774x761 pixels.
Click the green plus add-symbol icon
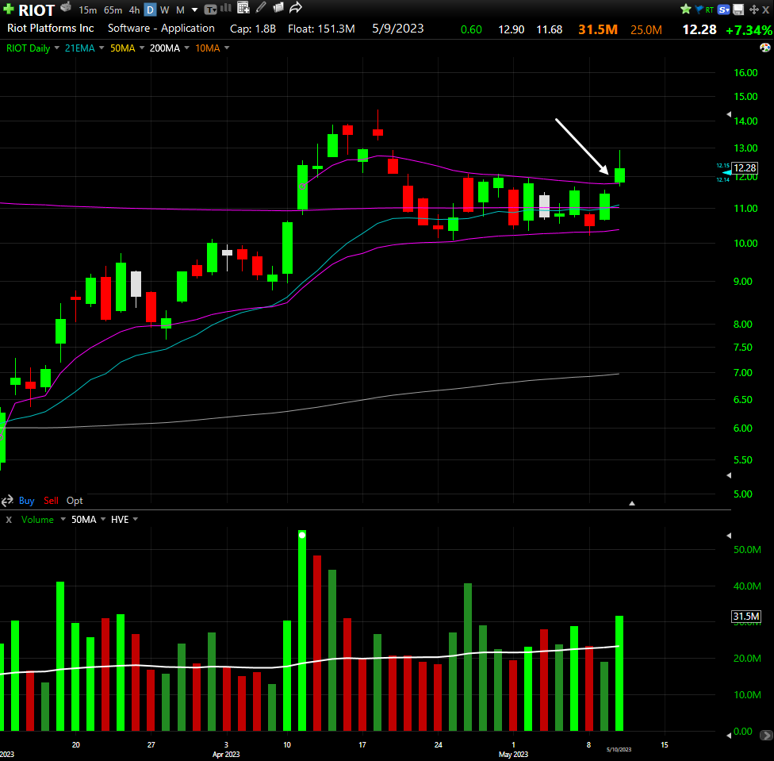[x=9, y=9]
